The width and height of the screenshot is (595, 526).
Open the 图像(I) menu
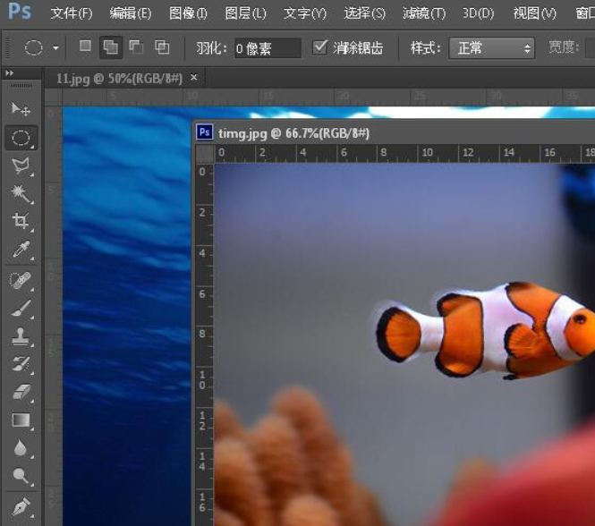(188, 13)
